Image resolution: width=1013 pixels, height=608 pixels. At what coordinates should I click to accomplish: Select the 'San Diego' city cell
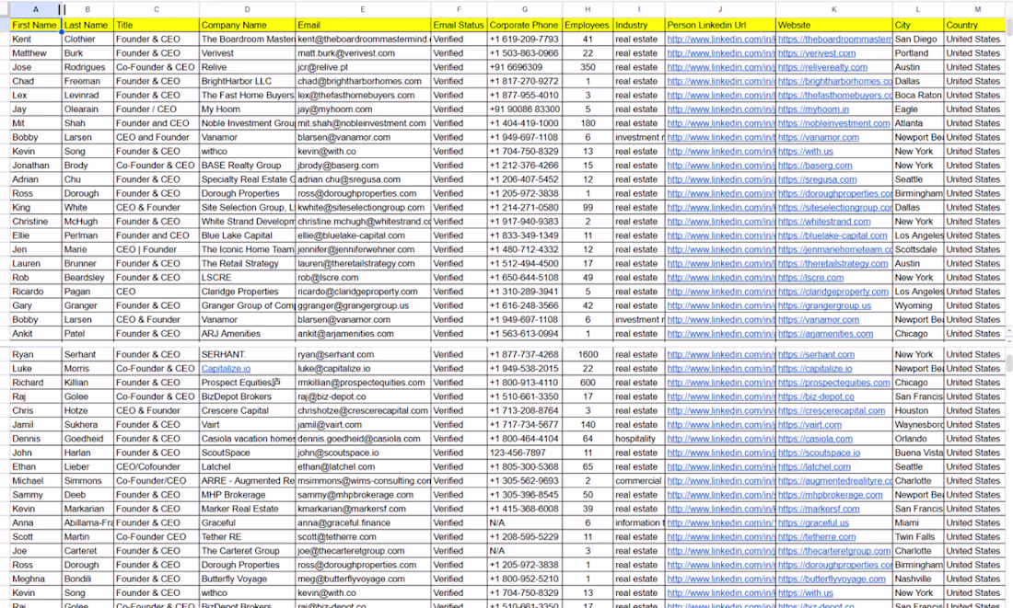(918, 40)
